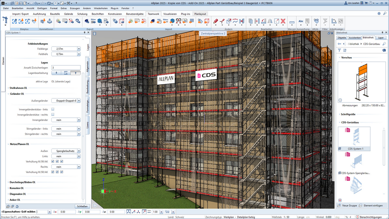Screen dimensions: 389x219
Task: Select the CDS-System-1 library thumbnail
Action: point(354,138)
